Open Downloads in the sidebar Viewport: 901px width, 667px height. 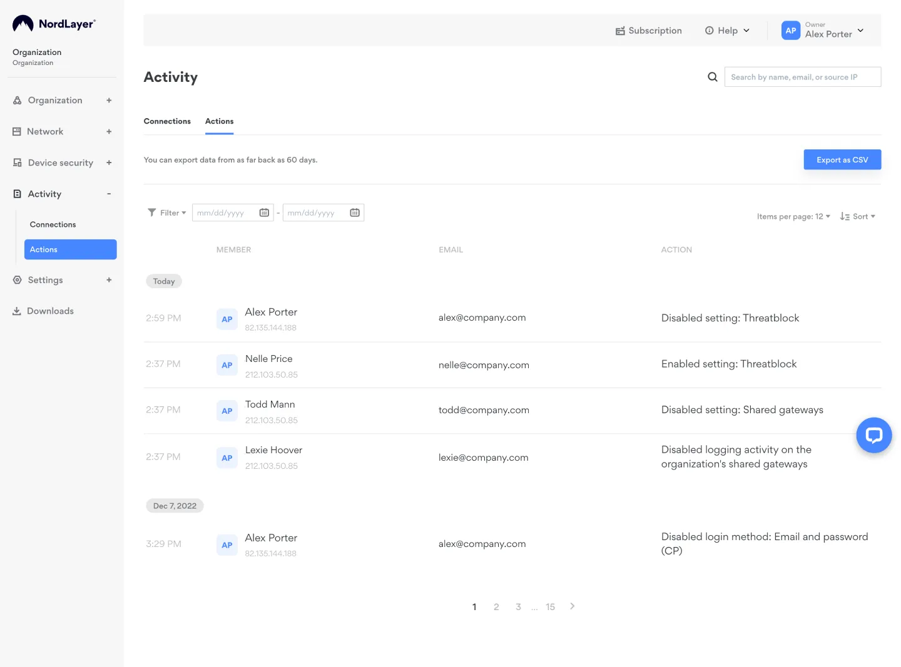50,311
